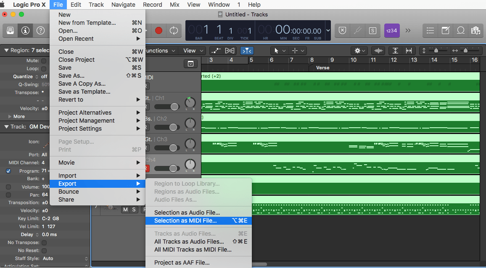Open the gear Snap settings menu

(360, 50)
